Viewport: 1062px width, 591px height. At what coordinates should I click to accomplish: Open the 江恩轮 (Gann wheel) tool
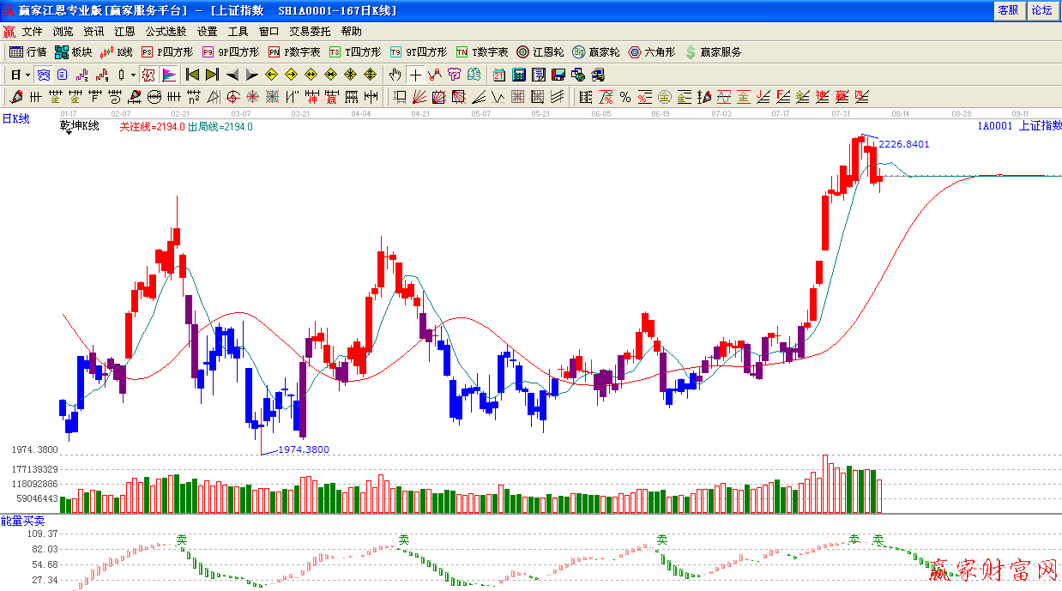[x=540, y=52]
